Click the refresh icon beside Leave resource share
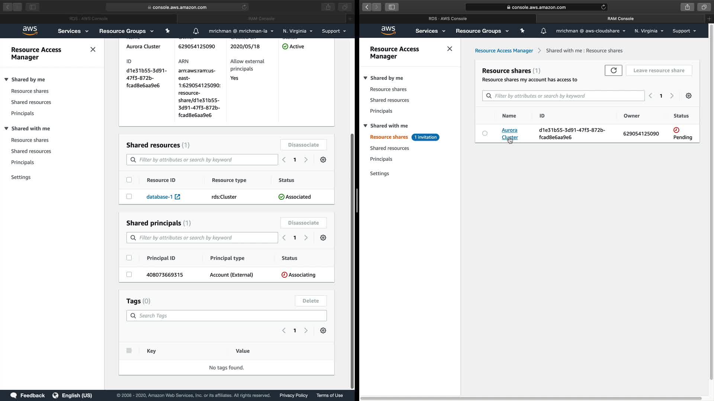 pyautogui.click(x=613, y=70)
